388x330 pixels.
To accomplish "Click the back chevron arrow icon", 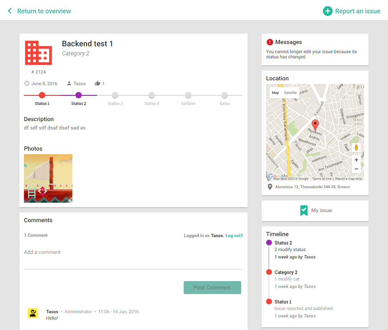I will [x=10, y=11].
